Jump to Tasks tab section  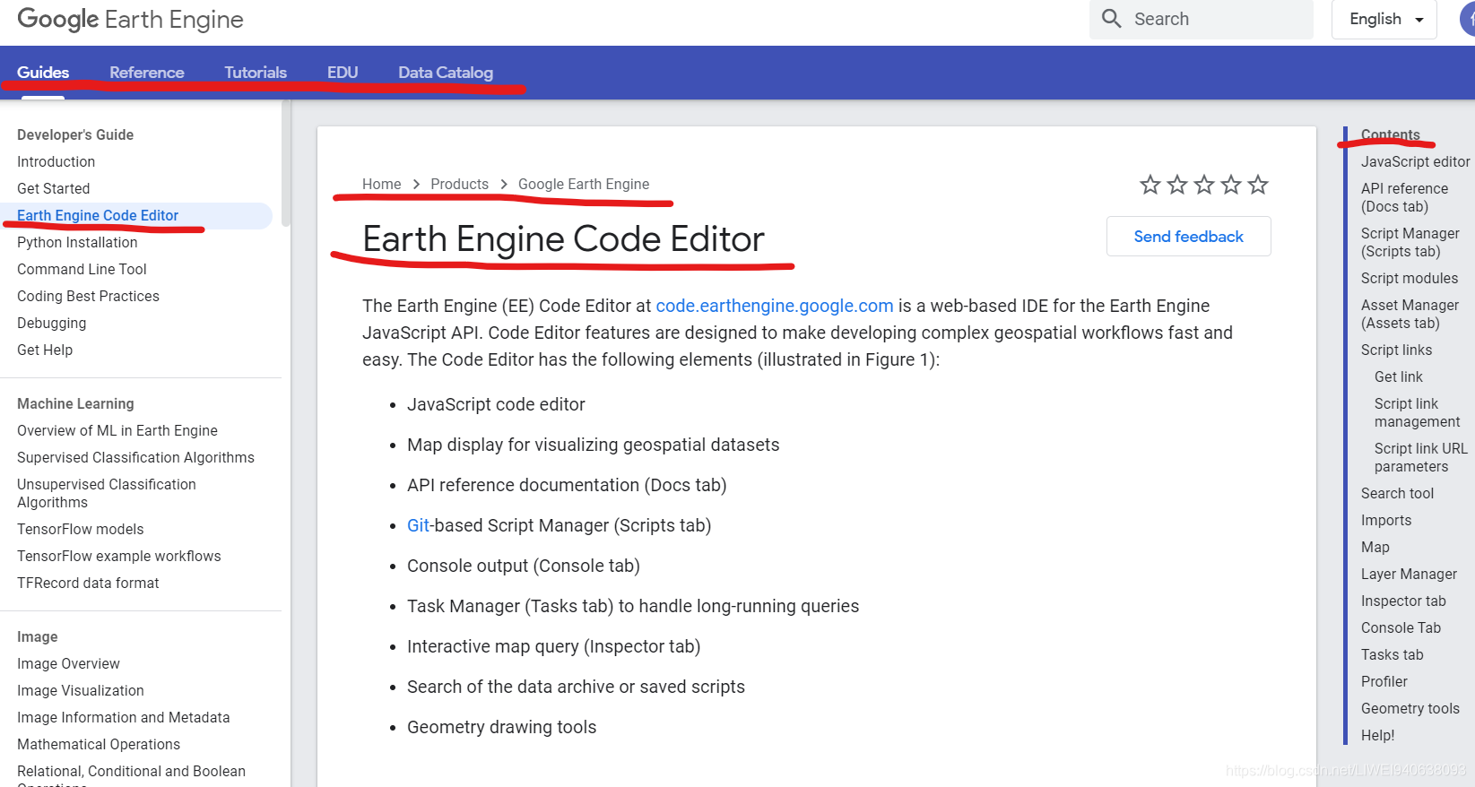click(x=1392, y=654)
